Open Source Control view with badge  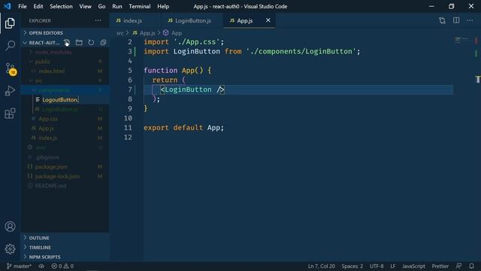pyautogui.click(x=11, y=69)
